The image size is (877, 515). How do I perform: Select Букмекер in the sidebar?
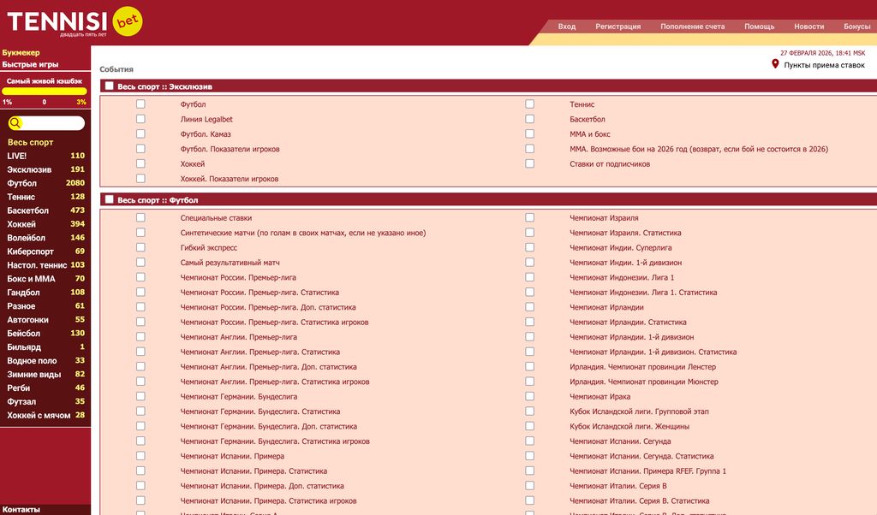tap(21, 52)
